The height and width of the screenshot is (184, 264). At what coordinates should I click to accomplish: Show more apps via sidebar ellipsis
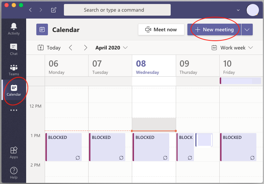[x=14, y=110]
